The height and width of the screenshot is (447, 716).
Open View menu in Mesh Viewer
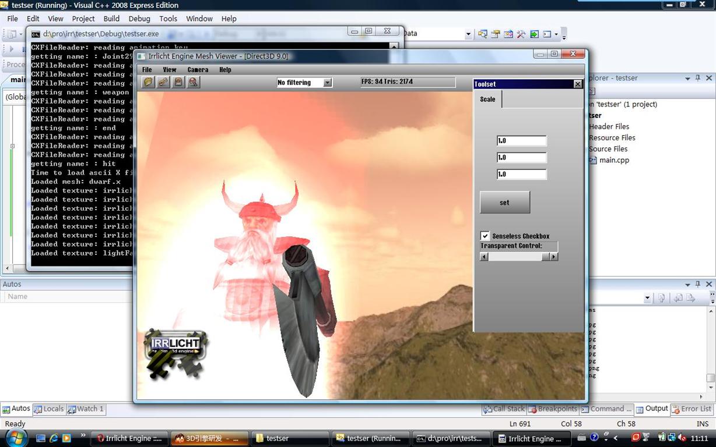170,70
